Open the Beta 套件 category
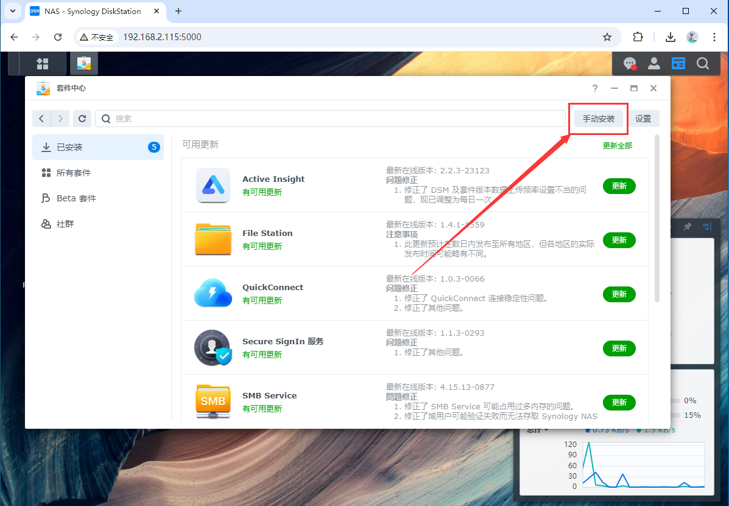729x506 pixels. point(97,198)
